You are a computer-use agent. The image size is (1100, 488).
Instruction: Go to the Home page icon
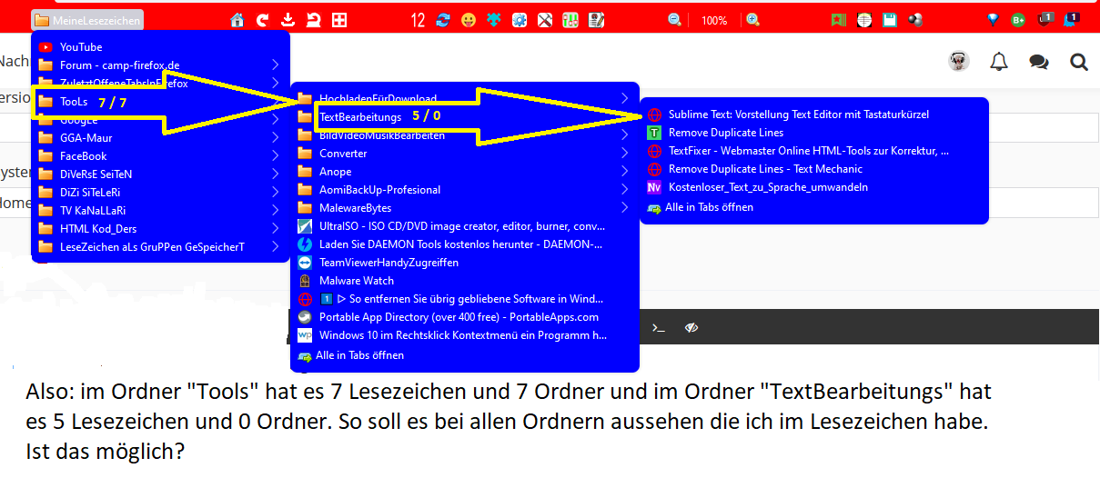[237, 20]
